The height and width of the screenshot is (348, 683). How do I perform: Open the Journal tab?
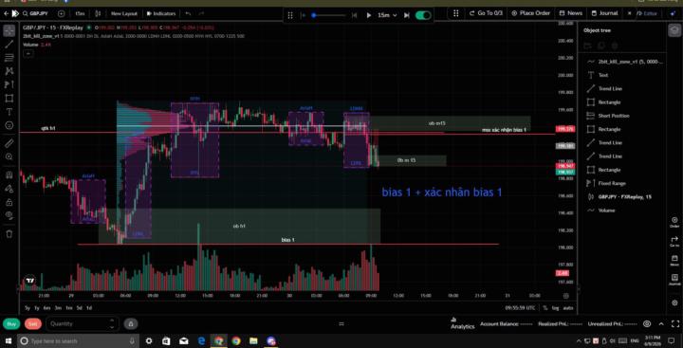[604, 13]
